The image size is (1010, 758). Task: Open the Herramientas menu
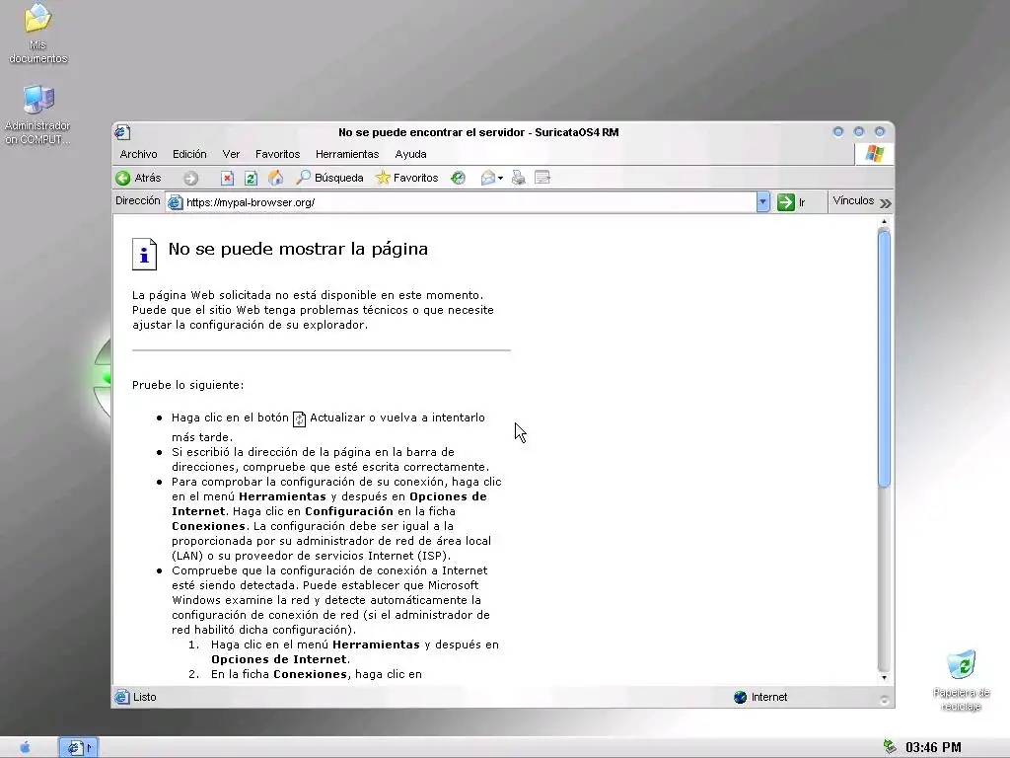coord(347,154)
